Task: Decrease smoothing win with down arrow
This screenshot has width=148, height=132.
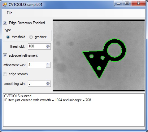Action: pos(48,85)
